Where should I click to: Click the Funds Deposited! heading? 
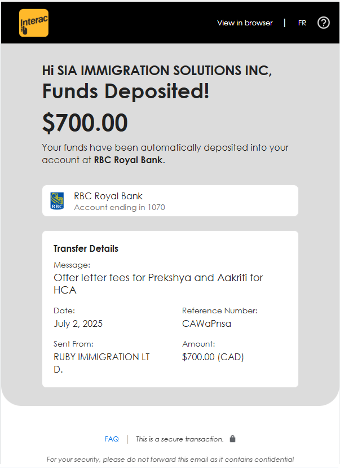click(126, 91)
